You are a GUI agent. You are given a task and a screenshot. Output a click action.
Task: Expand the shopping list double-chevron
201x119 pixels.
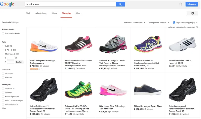(x=197, y=23)
